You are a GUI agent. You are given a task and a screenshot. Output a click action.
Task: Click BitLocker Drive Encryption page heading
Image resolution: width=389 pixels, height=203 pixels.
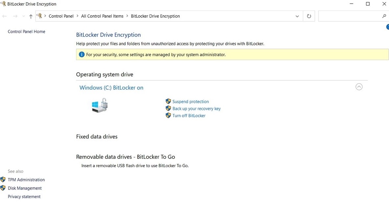[108, 35]
